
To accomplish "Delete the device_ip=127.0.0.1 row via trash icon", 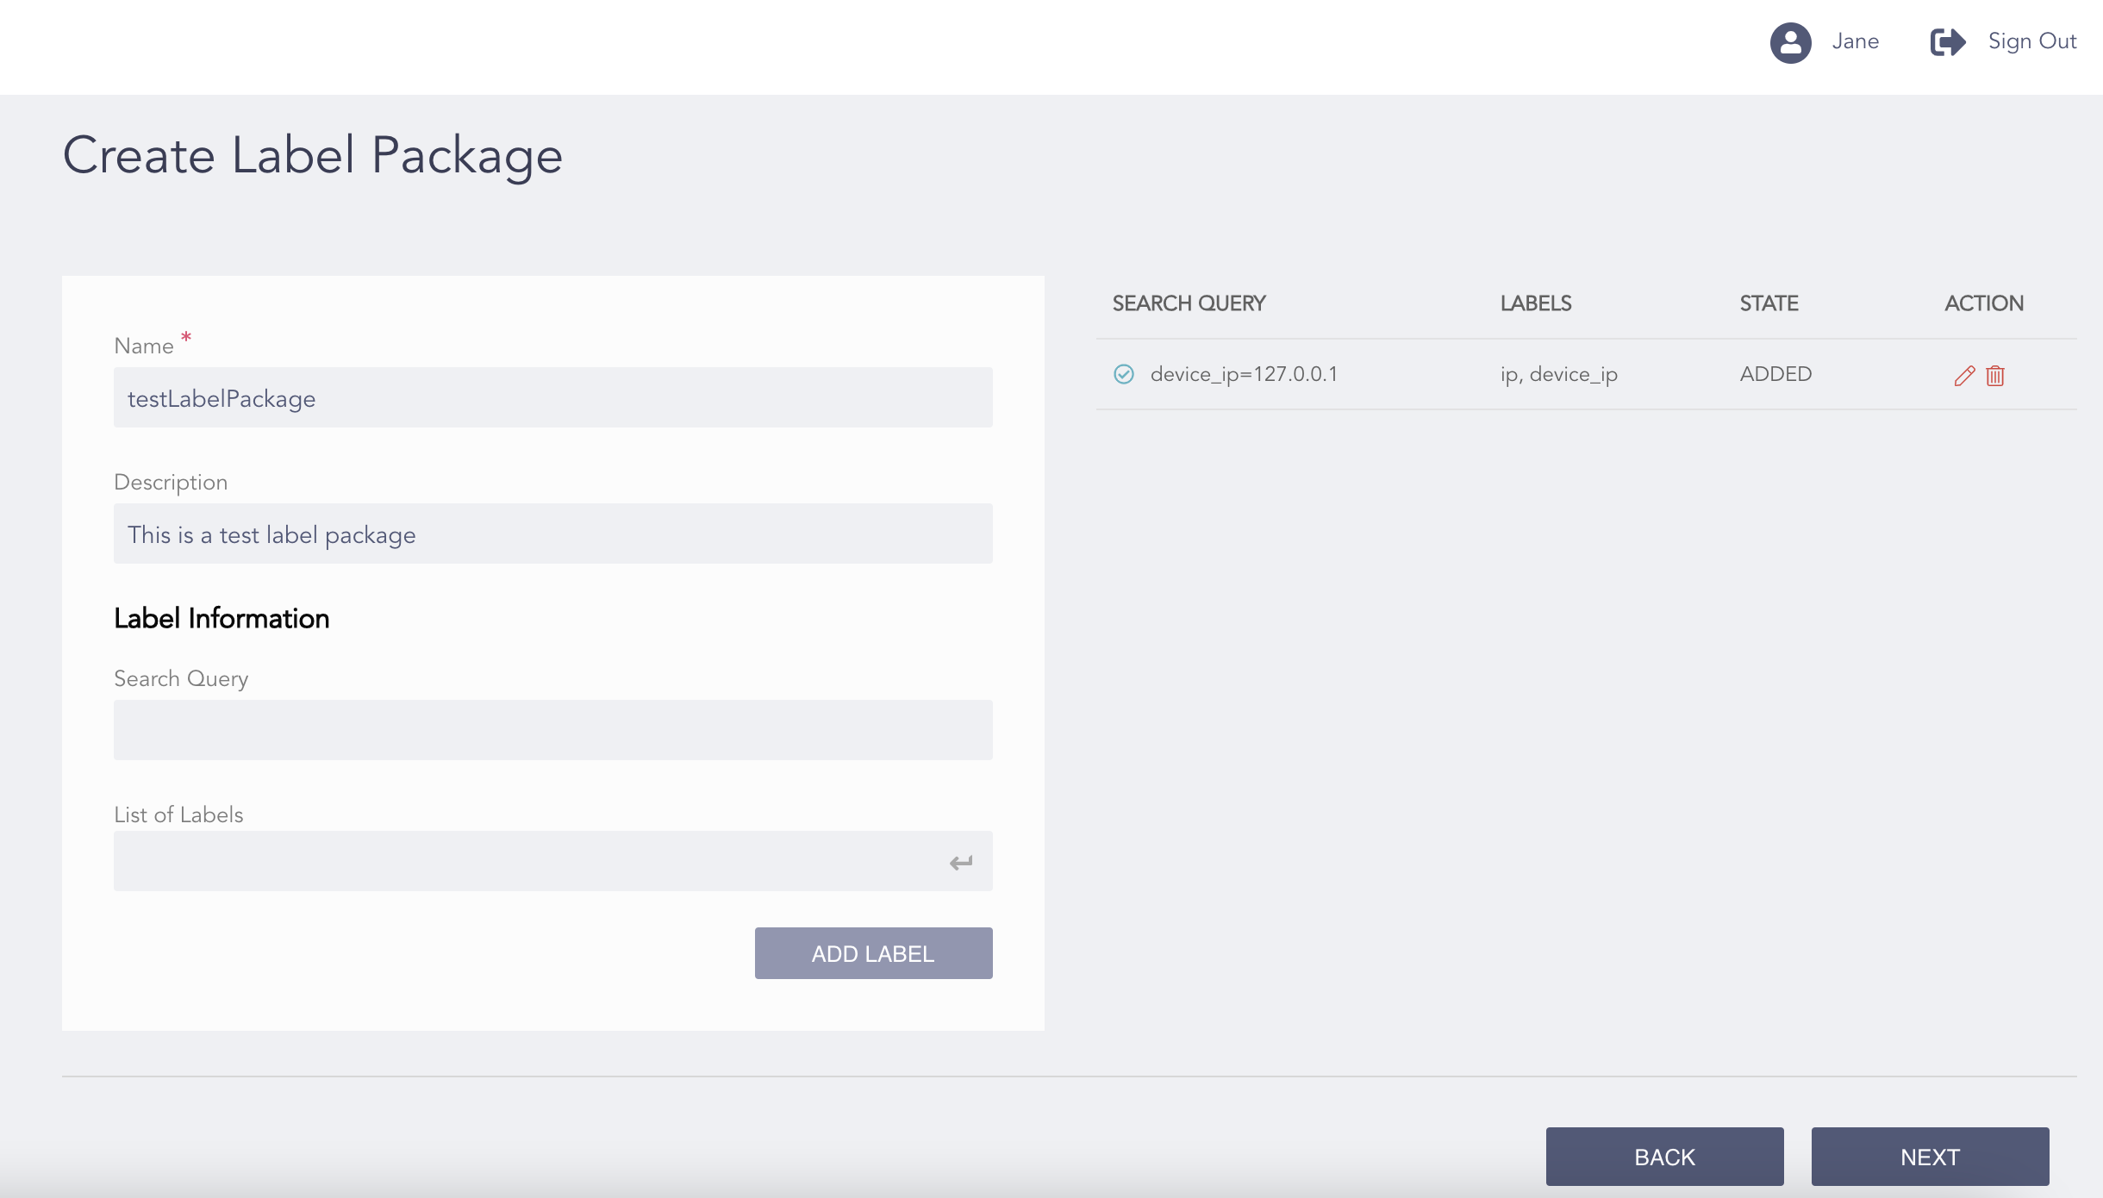I will 1995,375.
